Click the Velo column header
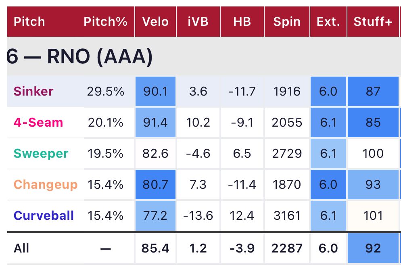 (x=155, y=22)
